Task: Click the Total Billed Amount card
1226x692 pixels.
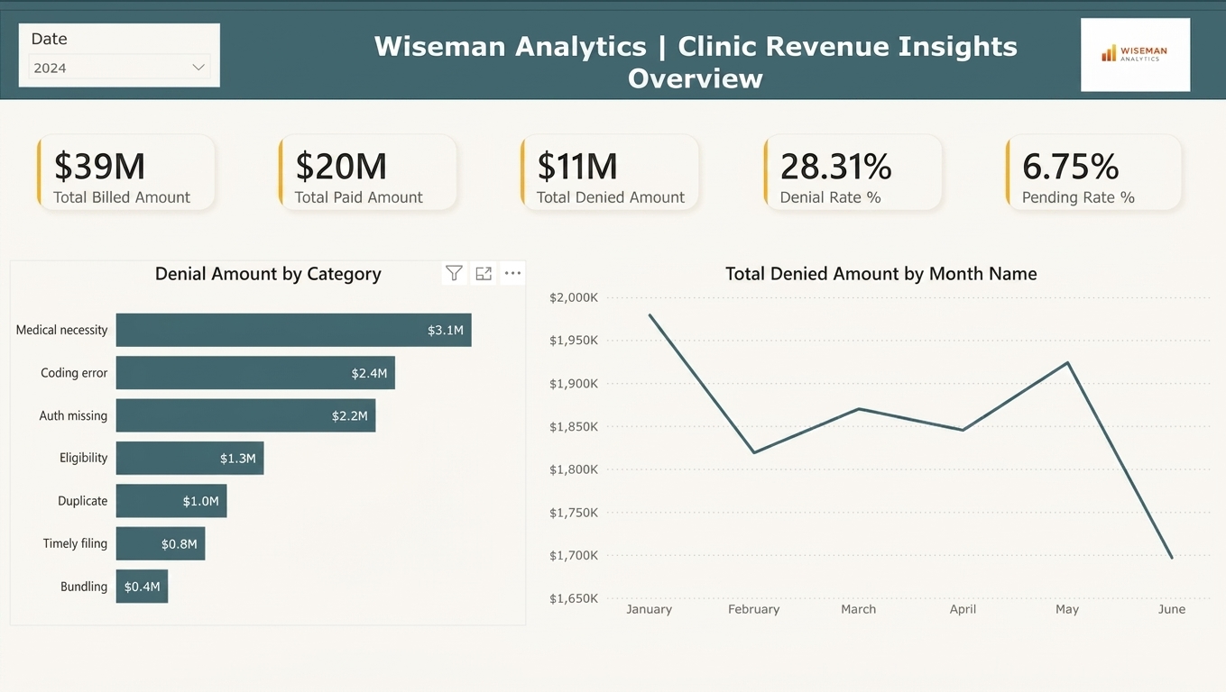Action: (x=126, y=173)
